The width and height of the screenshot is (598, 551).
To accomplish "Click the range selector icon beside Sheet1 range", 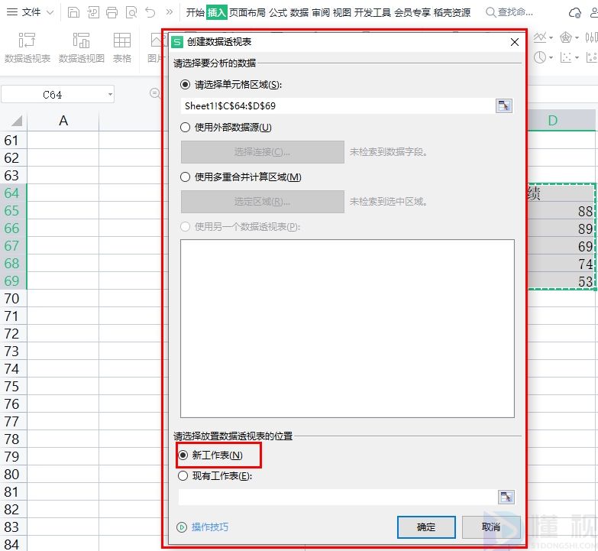I will [x=504, y=105].
